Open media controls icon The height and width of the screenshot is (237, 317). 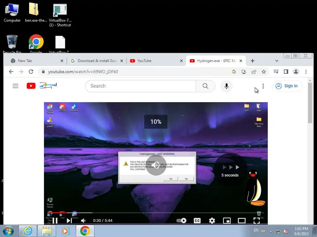pyautogui.click(x=276, y=72)
